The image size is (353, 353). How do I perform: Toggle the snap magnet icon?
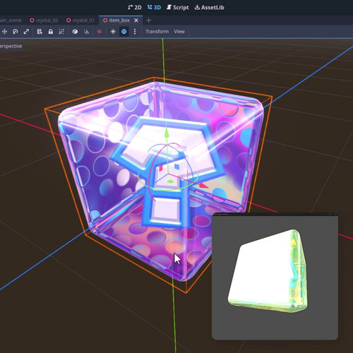tap(86, 32)
